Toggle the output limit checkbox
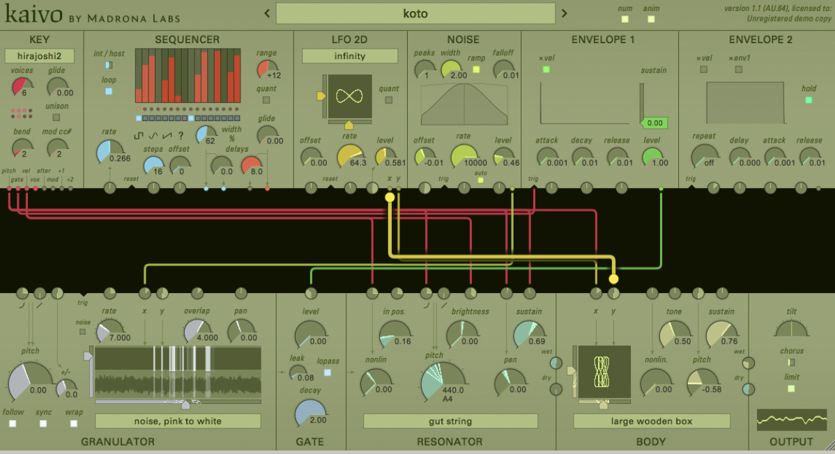The image size is (835, 454). pyautogui.click(x=791, y=389)
